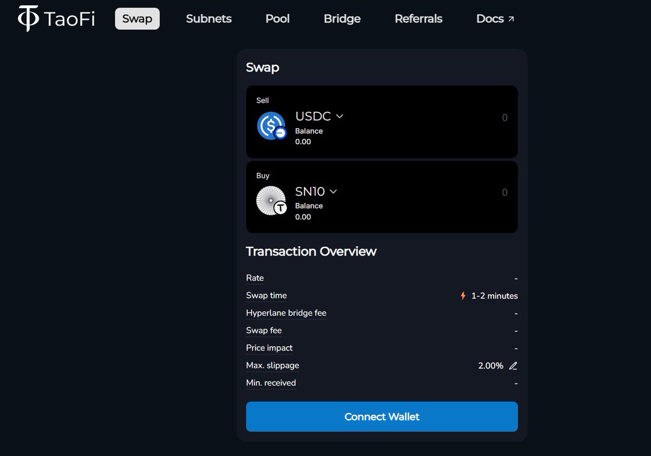Click the Price impact label

tap(270, 348)
